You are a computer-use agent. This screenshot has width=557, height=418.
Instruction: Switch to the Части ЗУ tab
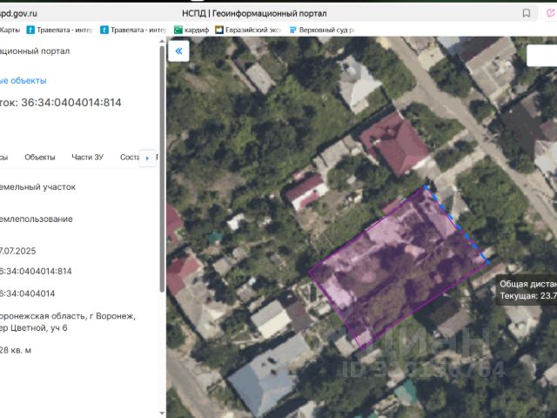click(x=87, y=157)
